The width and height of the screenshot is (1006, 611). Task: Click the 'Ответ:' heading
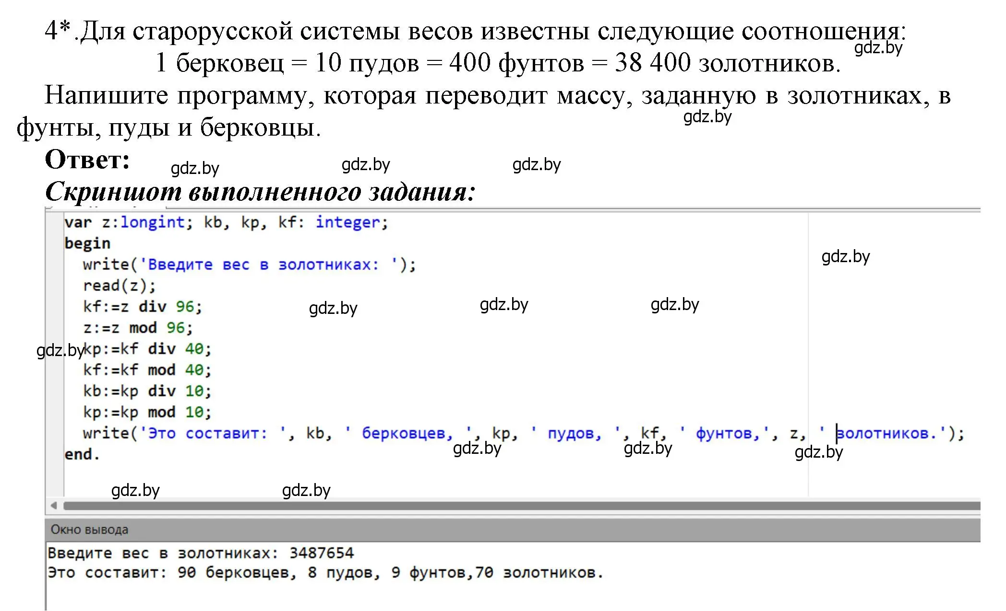(x=87, y=160)
